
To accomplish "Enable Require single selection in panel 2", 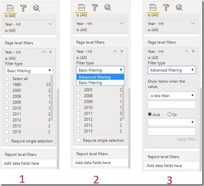I will pyautogui.click(x=78, y=140).
